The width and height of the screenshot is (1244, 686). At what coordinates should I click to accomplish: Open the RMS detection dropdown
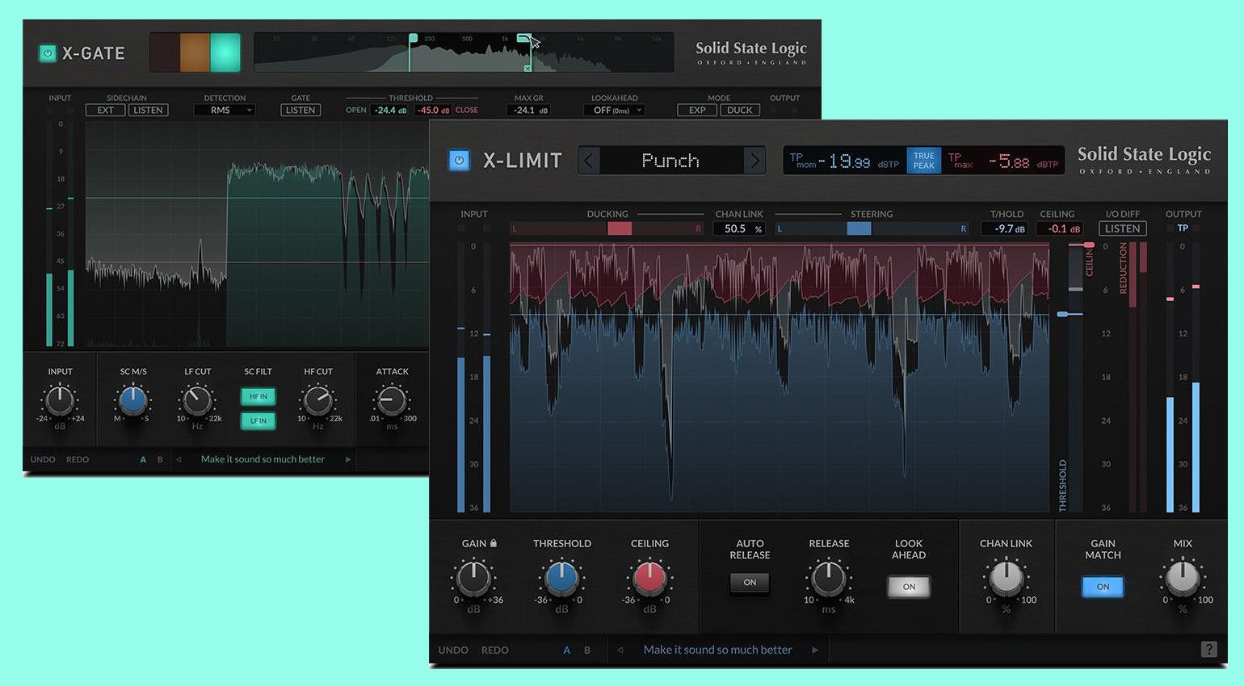(225, 111)
